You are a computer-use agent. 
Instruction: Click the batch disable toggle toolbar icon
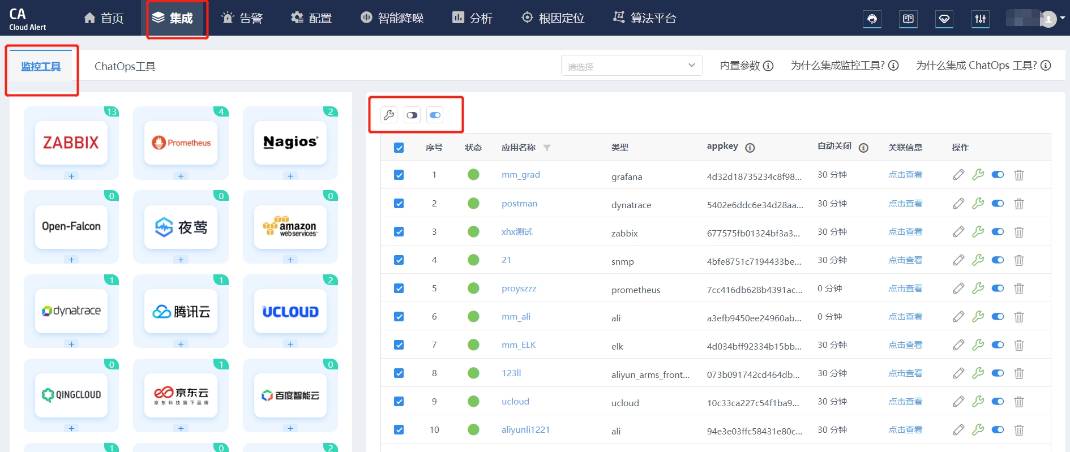tap(412, 115)
